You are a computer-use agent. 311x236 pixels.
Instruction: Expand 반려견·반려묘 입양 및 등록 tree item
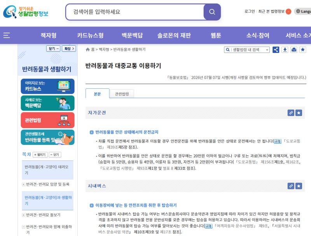23,185
